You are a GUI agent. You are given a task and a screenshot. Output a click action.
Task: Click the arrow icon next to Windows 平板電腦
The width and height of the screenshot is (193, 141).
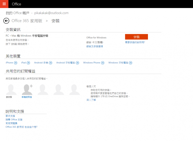131,63
